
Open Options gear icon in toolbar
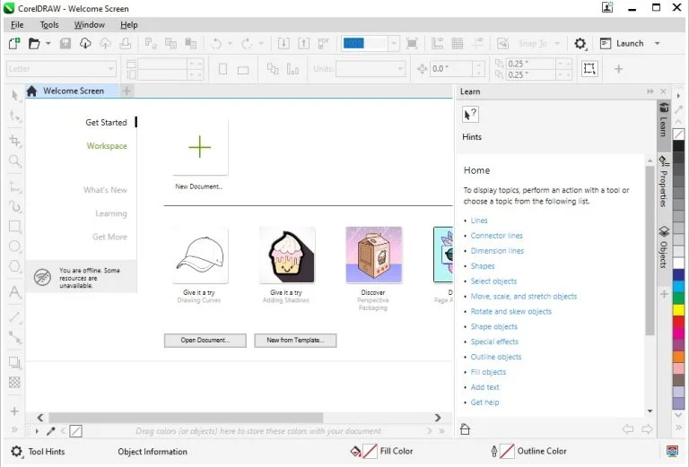pyautogui.click(x=580, y=43)
